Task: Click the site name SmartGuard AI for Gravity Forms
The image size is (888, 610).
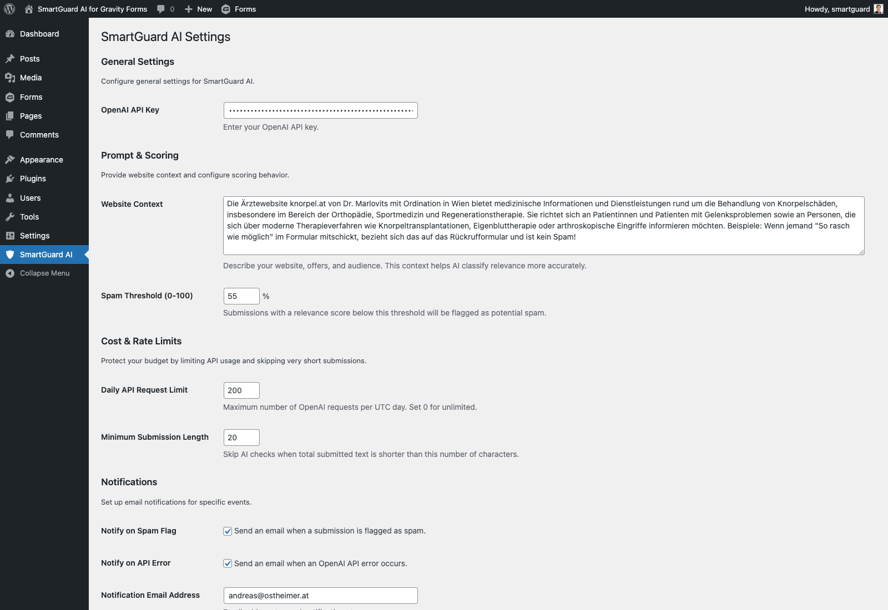Action: (x=92, y=9)
